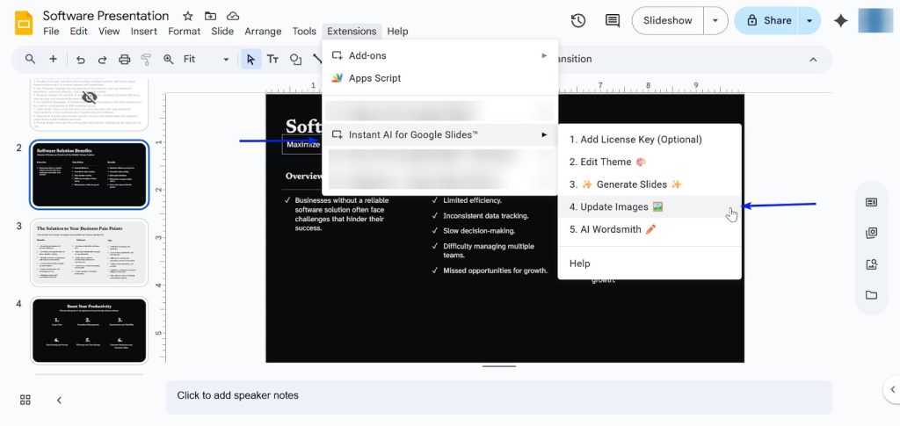This screenshot has height=426, width=900.
Task: Switch to grid view icon
Action: (25, 400)
